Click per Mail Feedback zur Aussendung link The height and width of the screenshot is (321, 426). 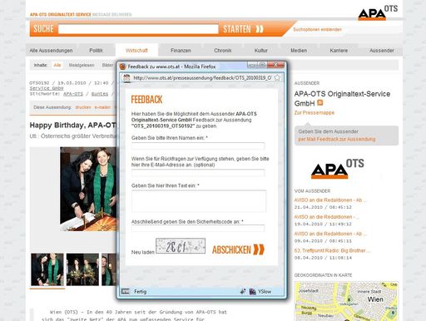point(337,139)
